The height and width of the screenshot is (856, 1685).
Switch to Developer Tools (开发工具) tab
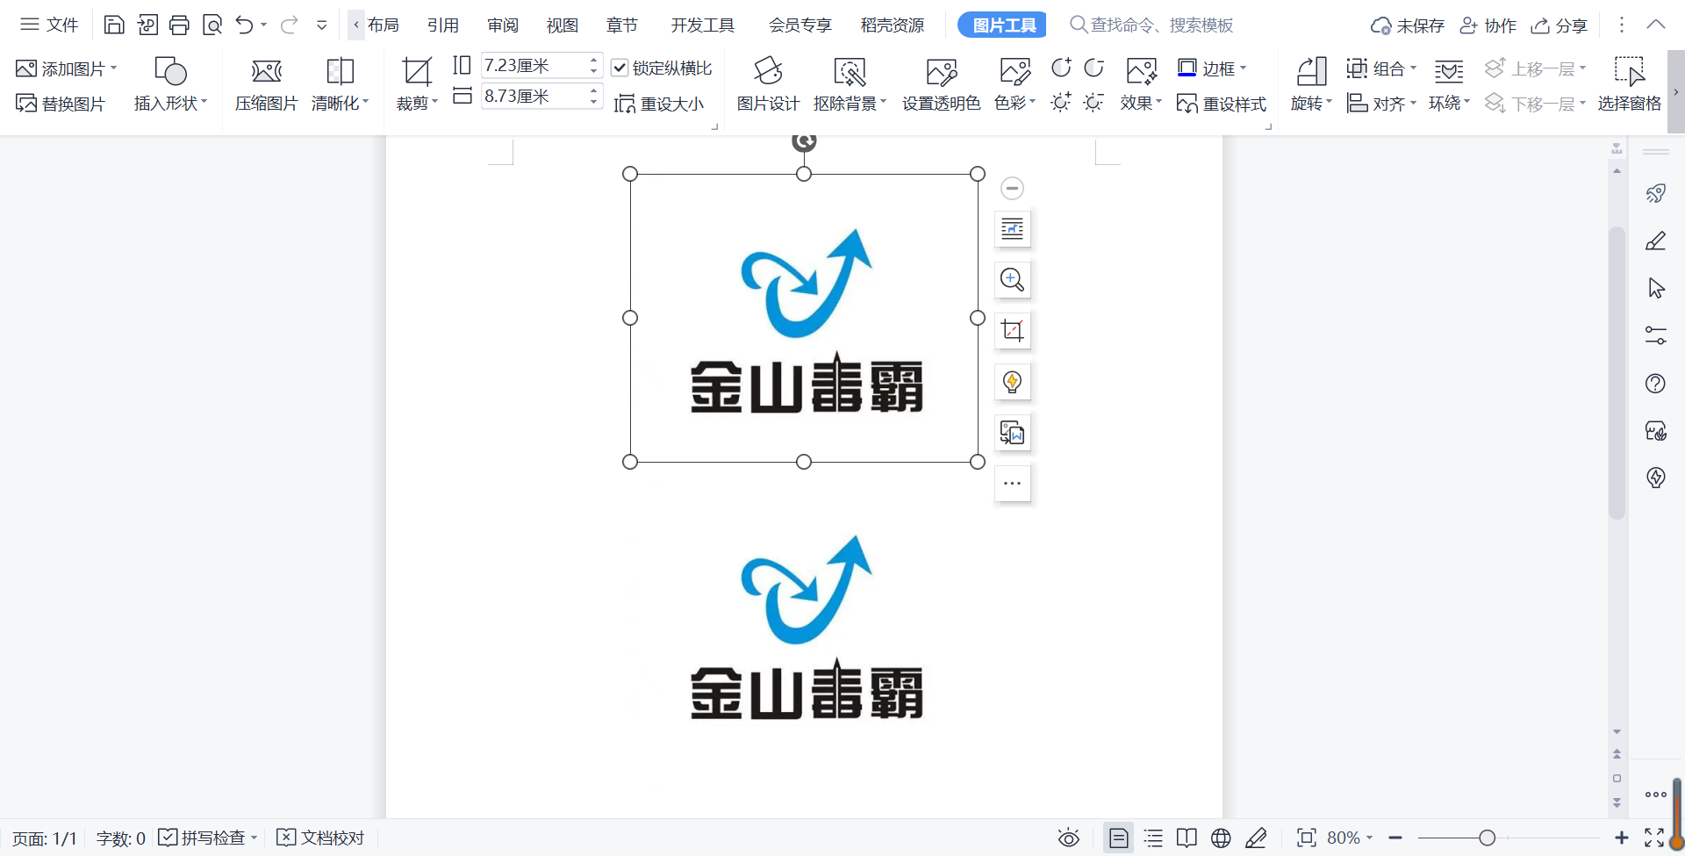tap(703, 25)
